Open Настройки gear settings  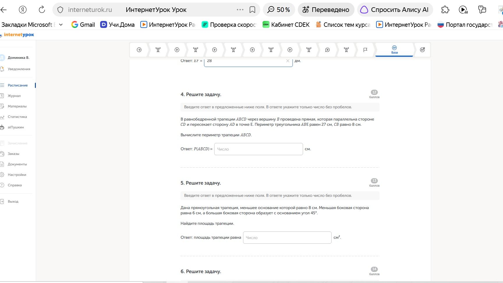17,175
